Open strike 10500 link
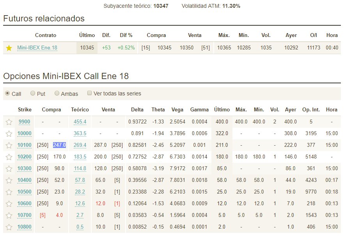Viewport: 344px width, 236px height. (24, 192)
